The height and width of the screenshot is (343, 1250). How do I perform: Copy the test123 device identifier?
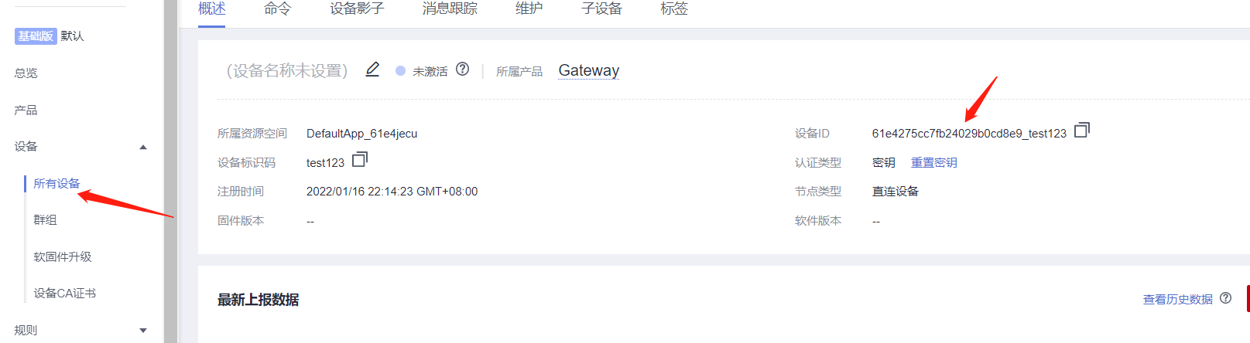click(x=360, y=159)
